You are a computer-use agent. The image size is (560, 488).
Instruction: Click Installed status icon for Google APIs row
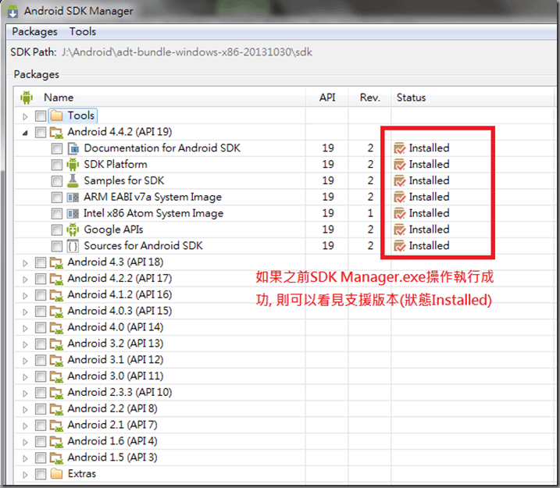click(x=399, y=230)
